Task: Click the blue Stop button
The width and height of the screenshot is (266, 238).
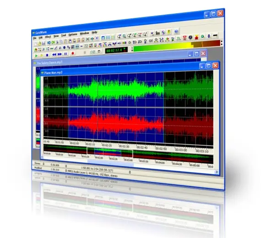Action: tap(47, 55)
